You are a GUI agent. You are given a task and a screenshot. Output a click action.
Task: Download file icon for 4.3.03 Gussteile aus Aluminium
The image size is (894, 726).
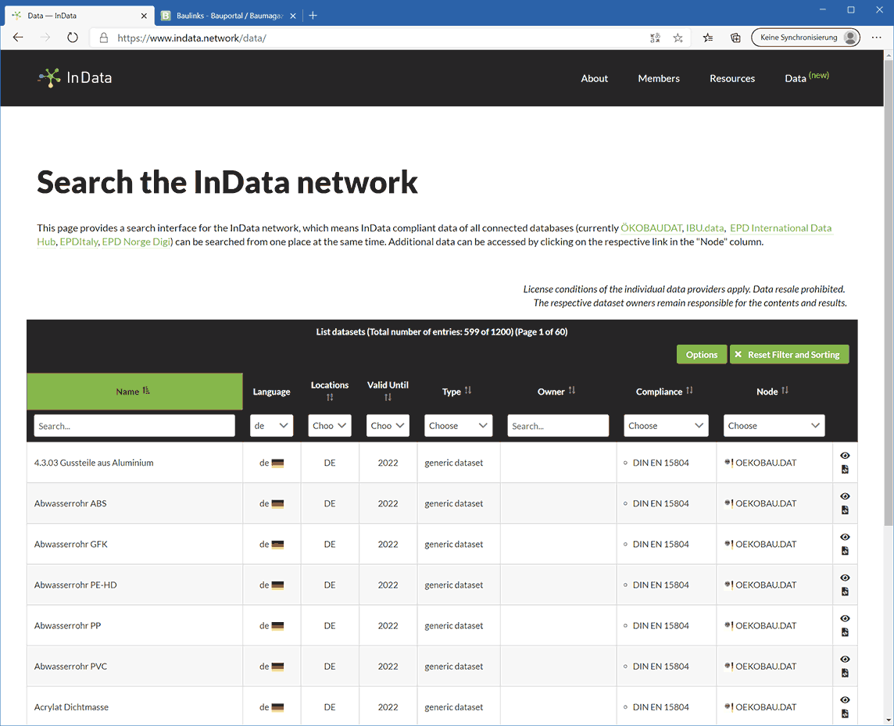845,470
